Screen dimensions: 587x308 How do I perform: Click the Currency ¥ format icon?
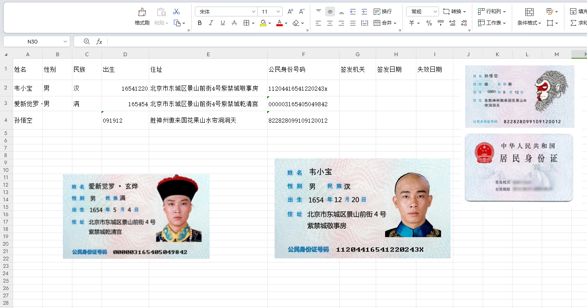coord(412,23)
